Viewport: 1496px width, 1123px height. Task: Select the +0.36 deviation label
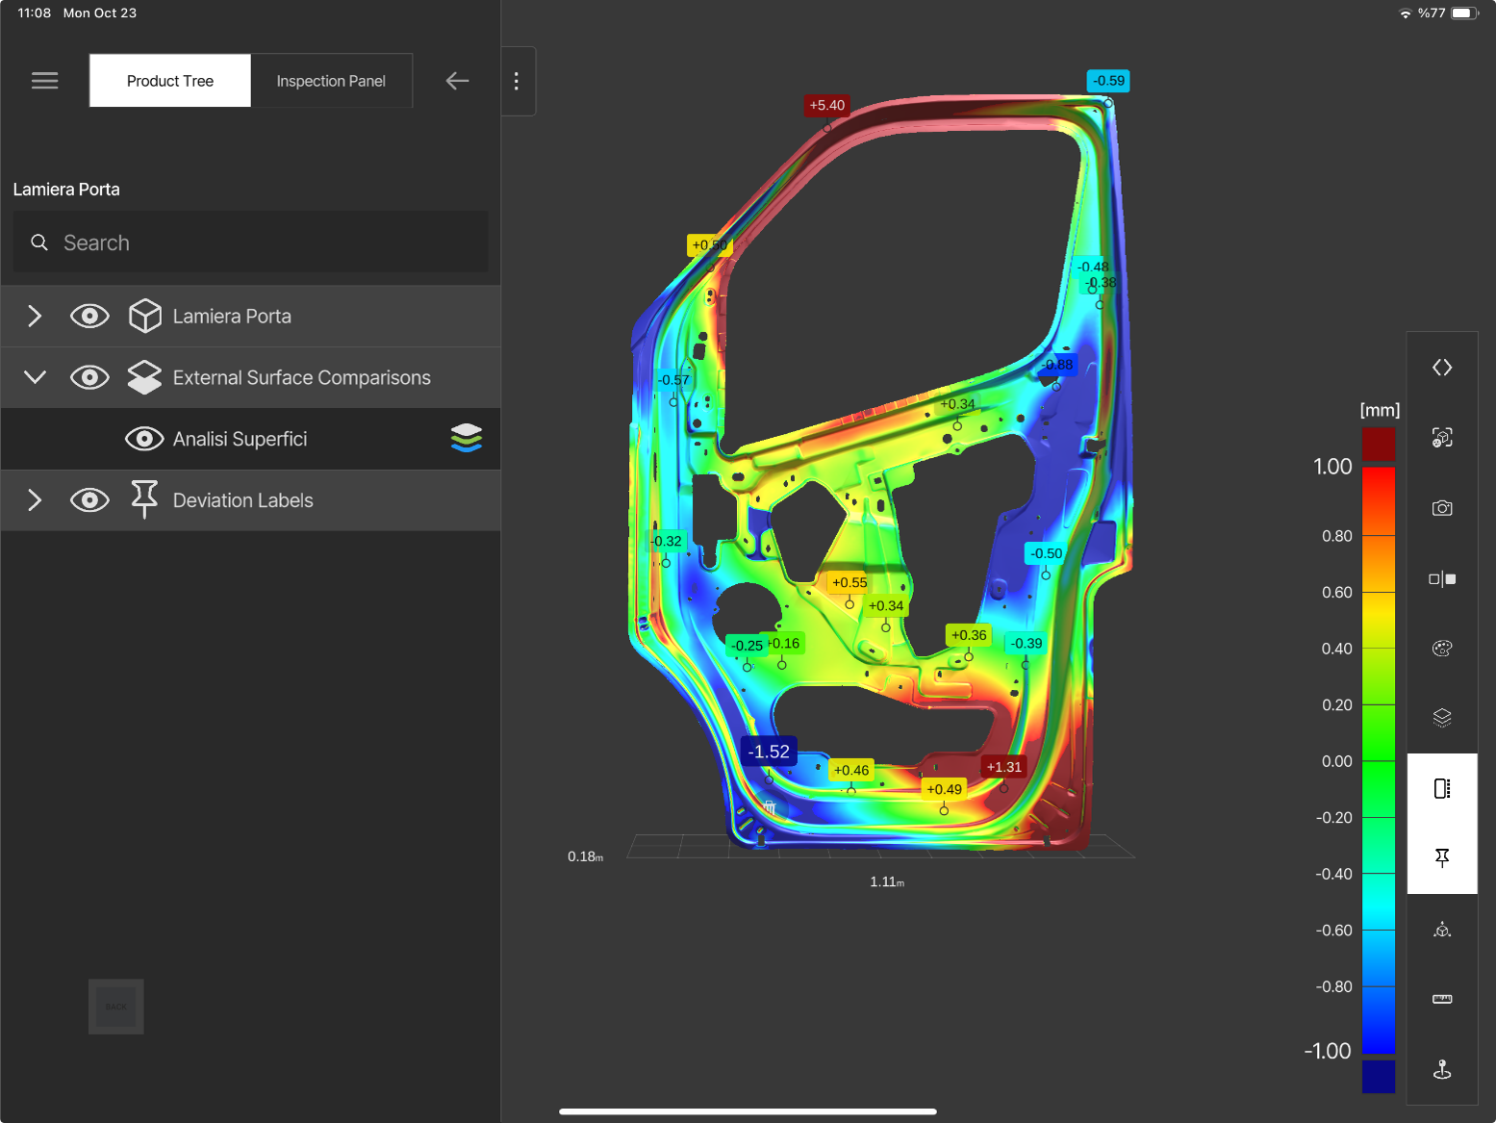(969, 635)
